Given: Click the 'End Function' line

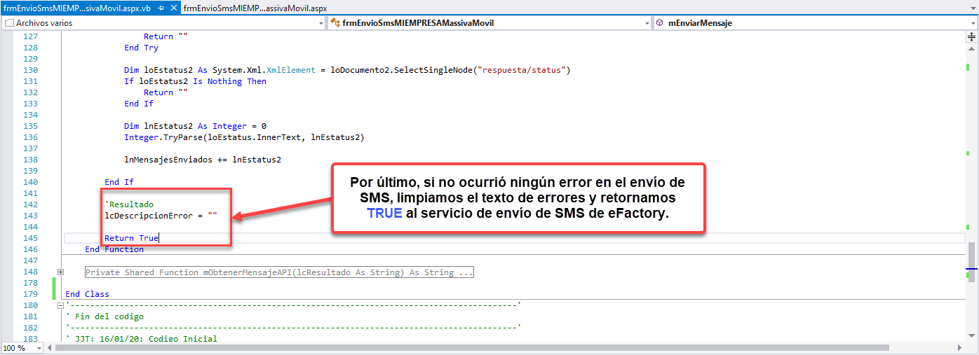Looking at the screenshot, I should 114,249.
